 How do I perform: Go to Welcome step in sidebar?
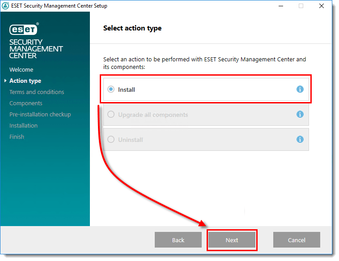(x=21, y=70)
